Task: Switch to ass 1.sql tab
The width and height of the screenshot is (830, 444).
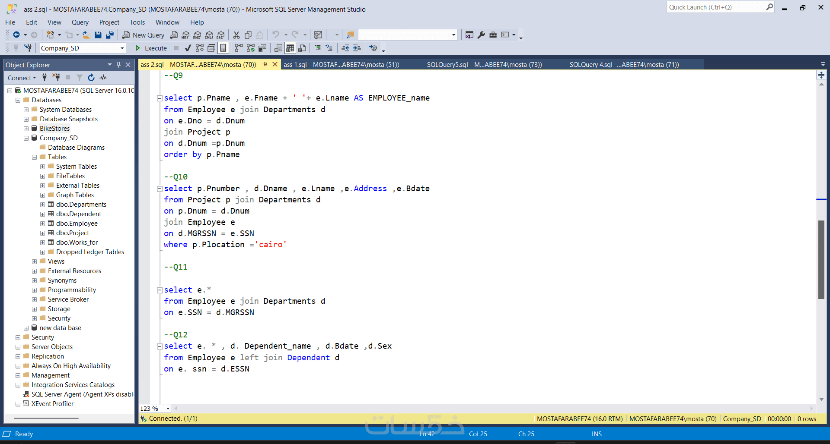Action: [x=342, y=65]
